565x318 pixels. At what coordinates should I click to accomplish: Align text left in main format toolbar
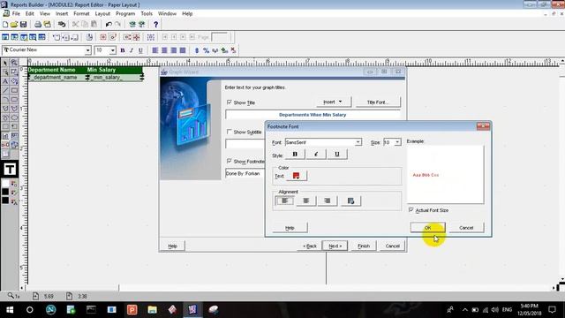coord(155,50)
